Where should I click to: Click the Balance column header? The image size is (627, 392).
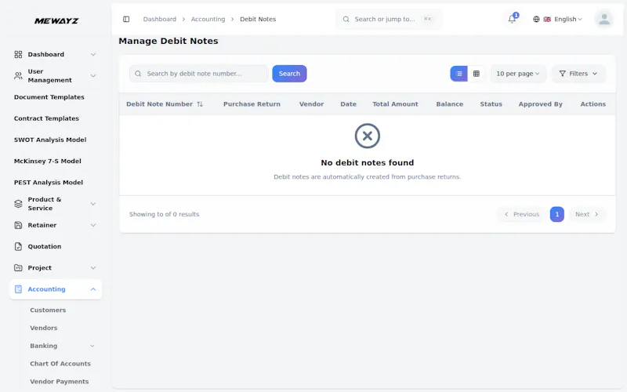[x=449, y=104]
